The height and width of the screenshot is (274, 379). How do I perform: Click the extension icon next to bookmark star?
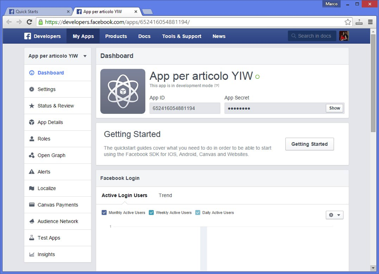(359, 22)
